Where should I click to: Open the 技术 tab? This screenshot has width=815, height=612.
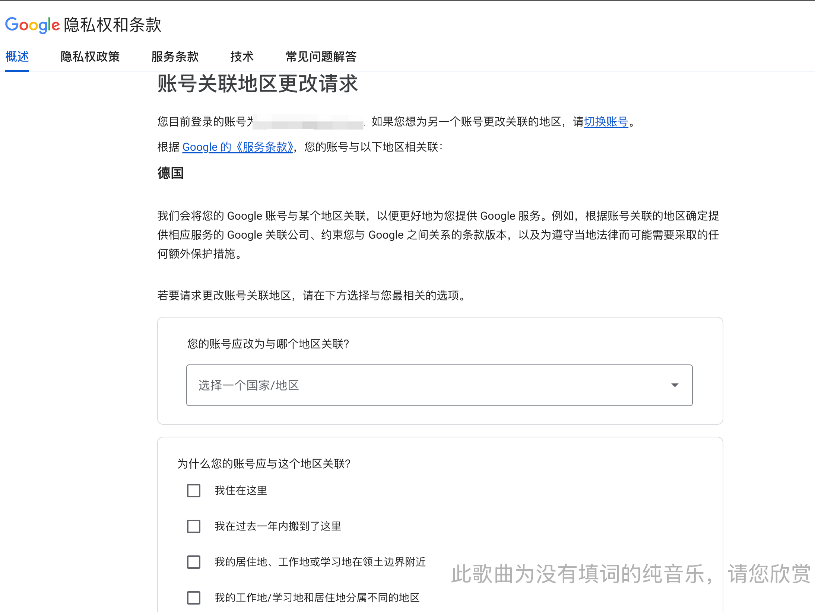(x=242, y=57)
